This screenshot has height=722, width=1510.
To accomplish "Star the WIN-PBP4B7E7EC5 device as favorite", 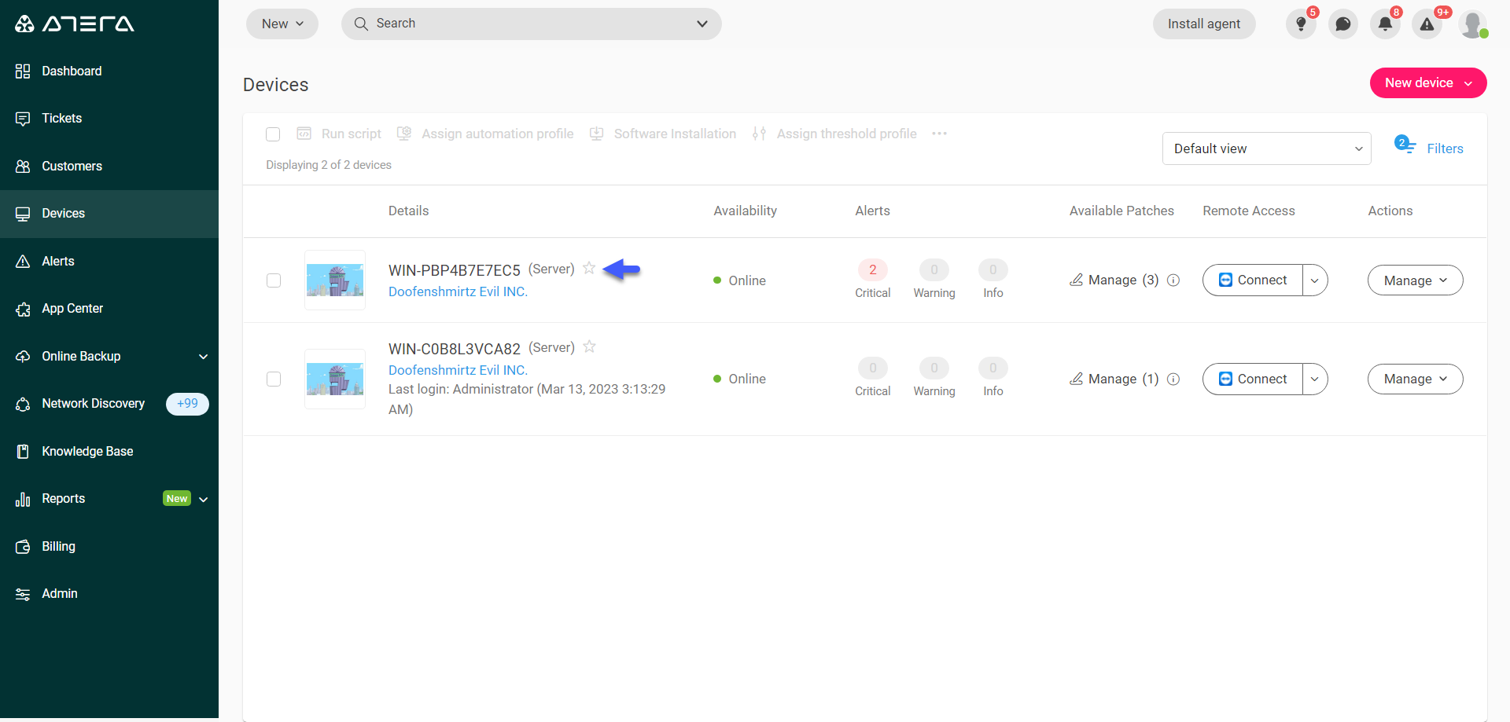I will point(589,268).
